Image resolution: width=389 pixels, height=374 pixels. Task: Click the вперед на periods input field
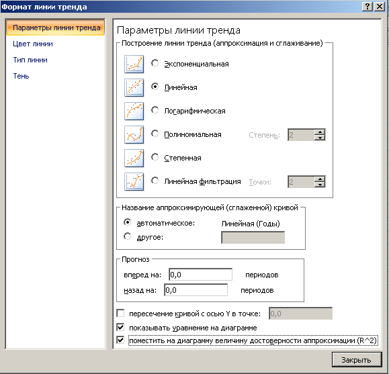point(200,275)
